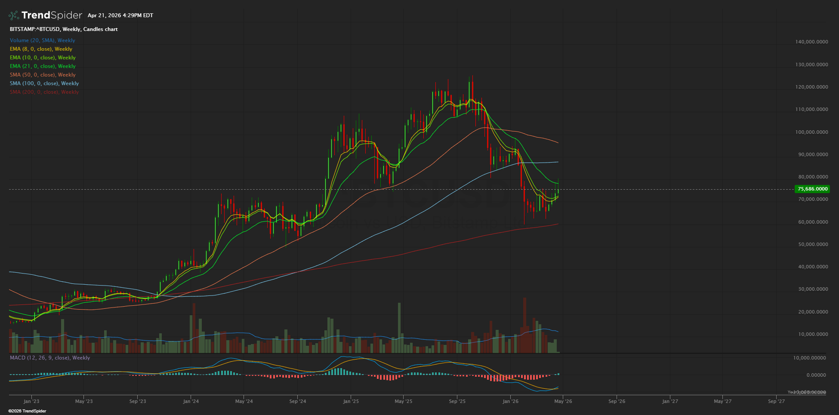Toggle the EMA (8, 0, close) indicator label

(41, 49)
